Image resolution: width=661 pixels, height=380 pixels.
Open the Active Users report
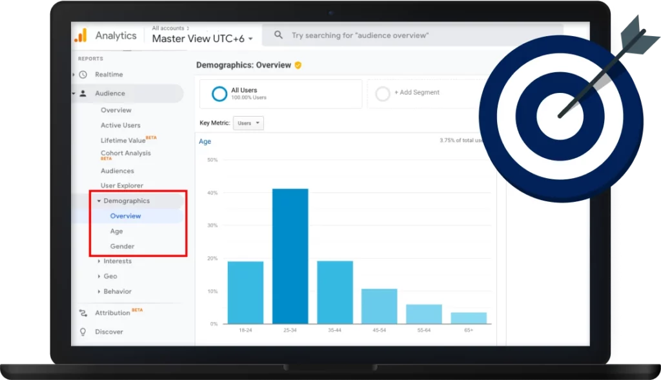click(120, 125)
